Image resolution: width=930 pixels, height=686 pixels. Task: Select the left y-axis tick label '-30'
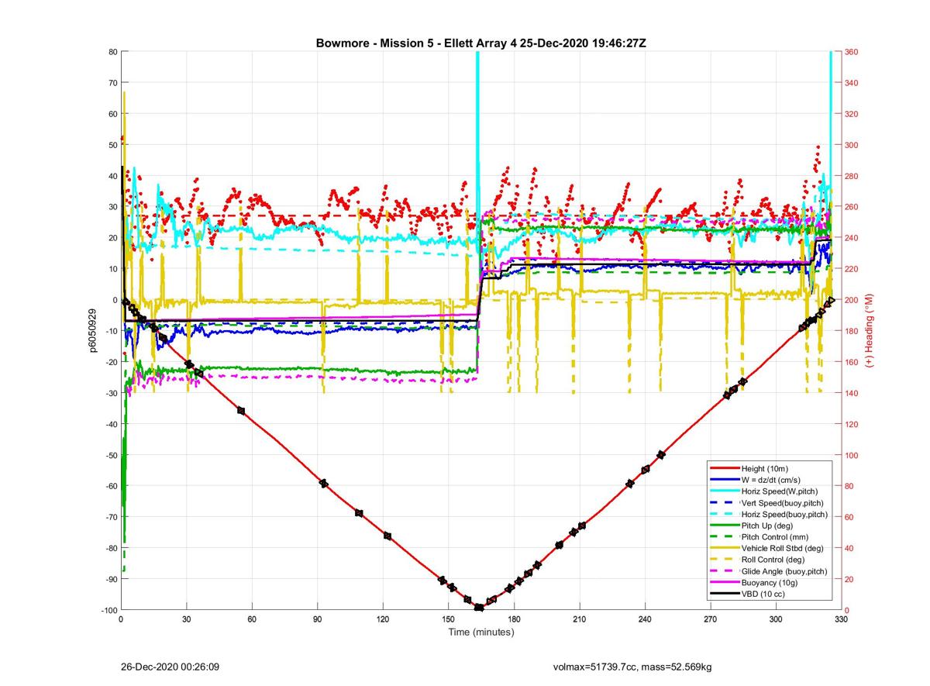(x=110, y=393)
